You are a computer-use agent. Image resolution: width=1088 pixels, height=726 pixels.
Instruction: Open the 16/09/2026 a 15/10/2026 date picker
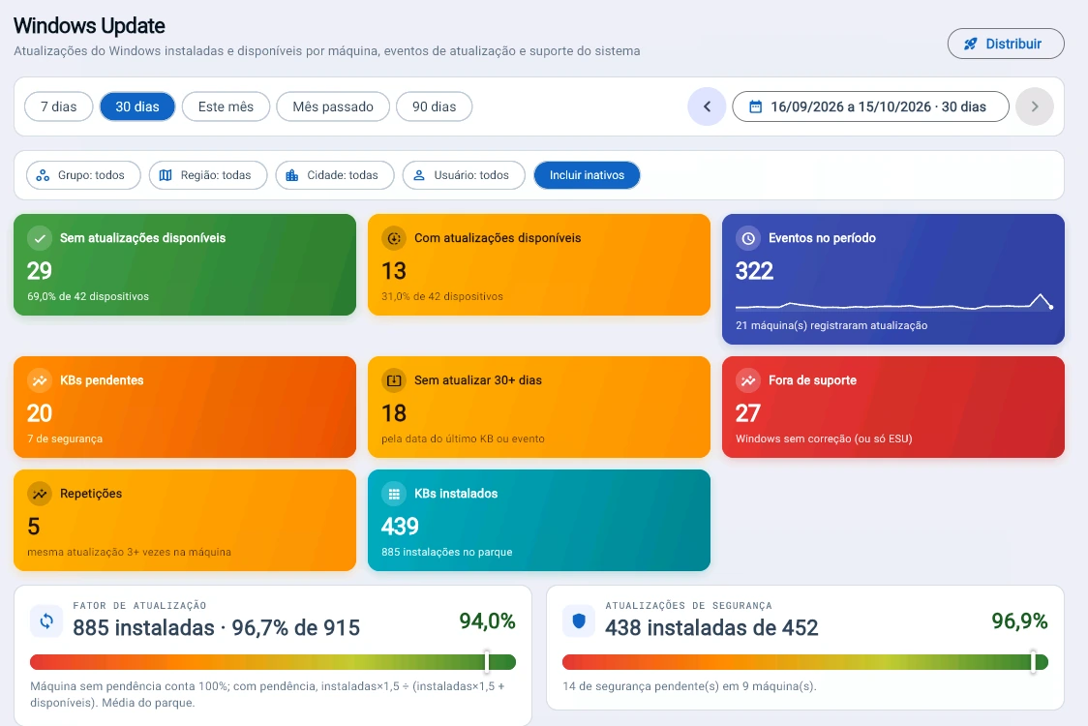(870, 106)
